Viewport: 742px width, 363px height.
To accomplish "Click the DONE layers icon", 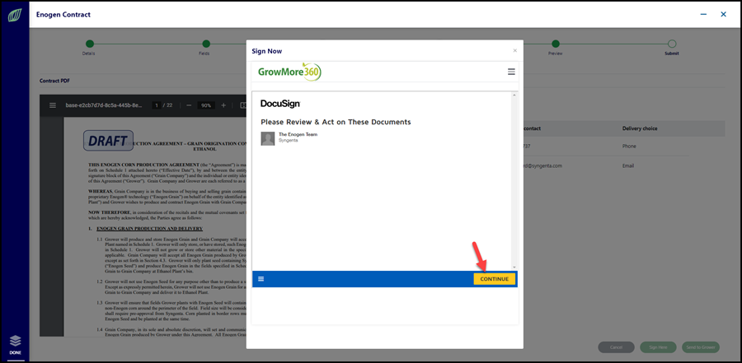I will 15,345.
